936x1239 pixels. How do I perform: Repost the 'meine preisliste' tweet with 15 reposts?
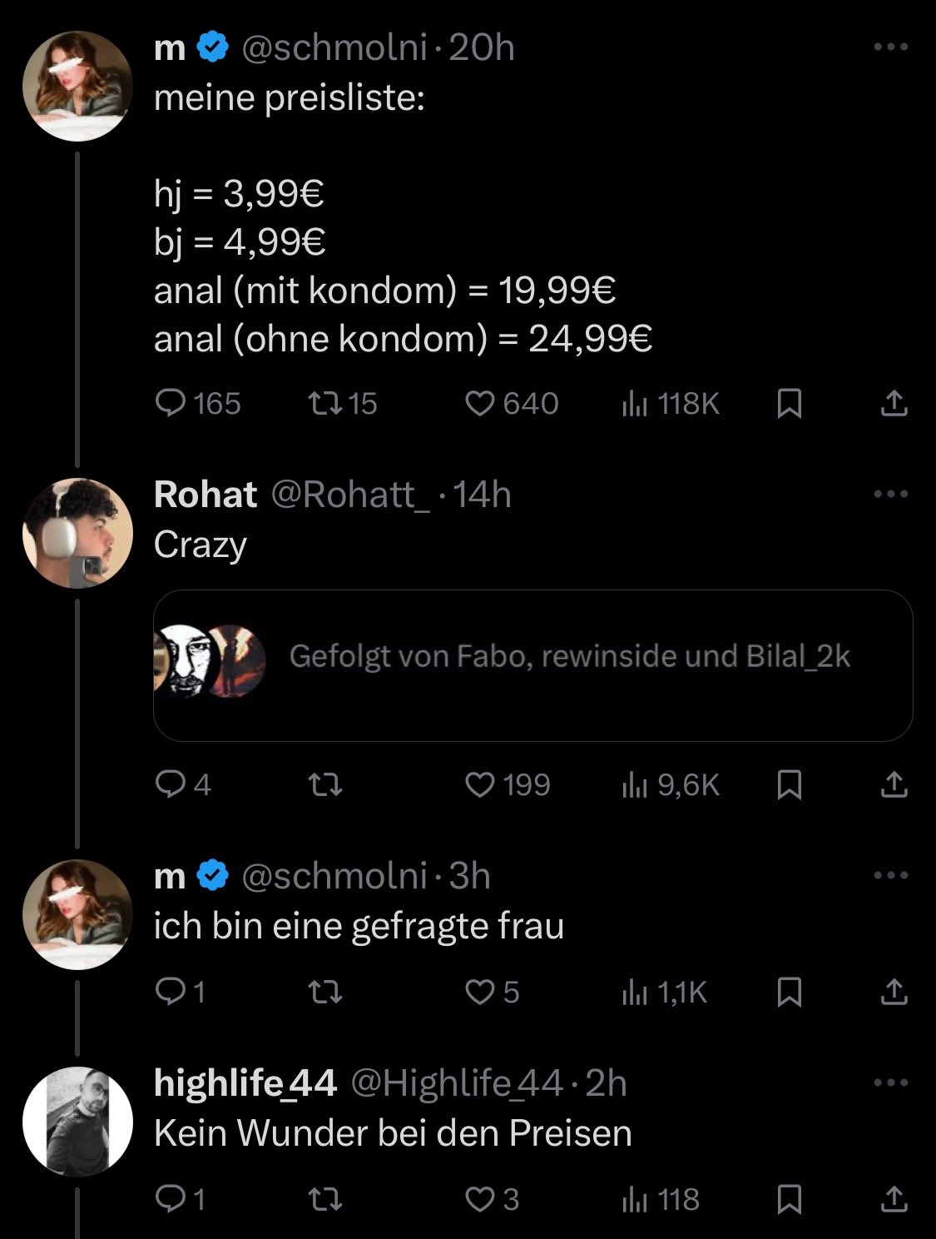(x=324, y=404)
